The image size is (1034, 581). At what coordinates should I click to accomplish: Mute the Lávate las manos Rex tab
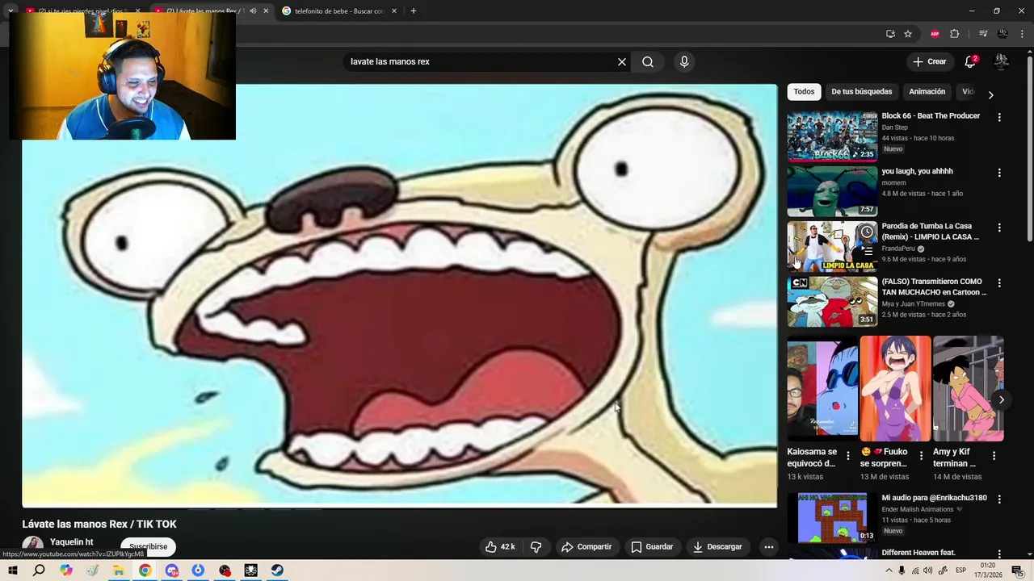[x=253, y=11]
